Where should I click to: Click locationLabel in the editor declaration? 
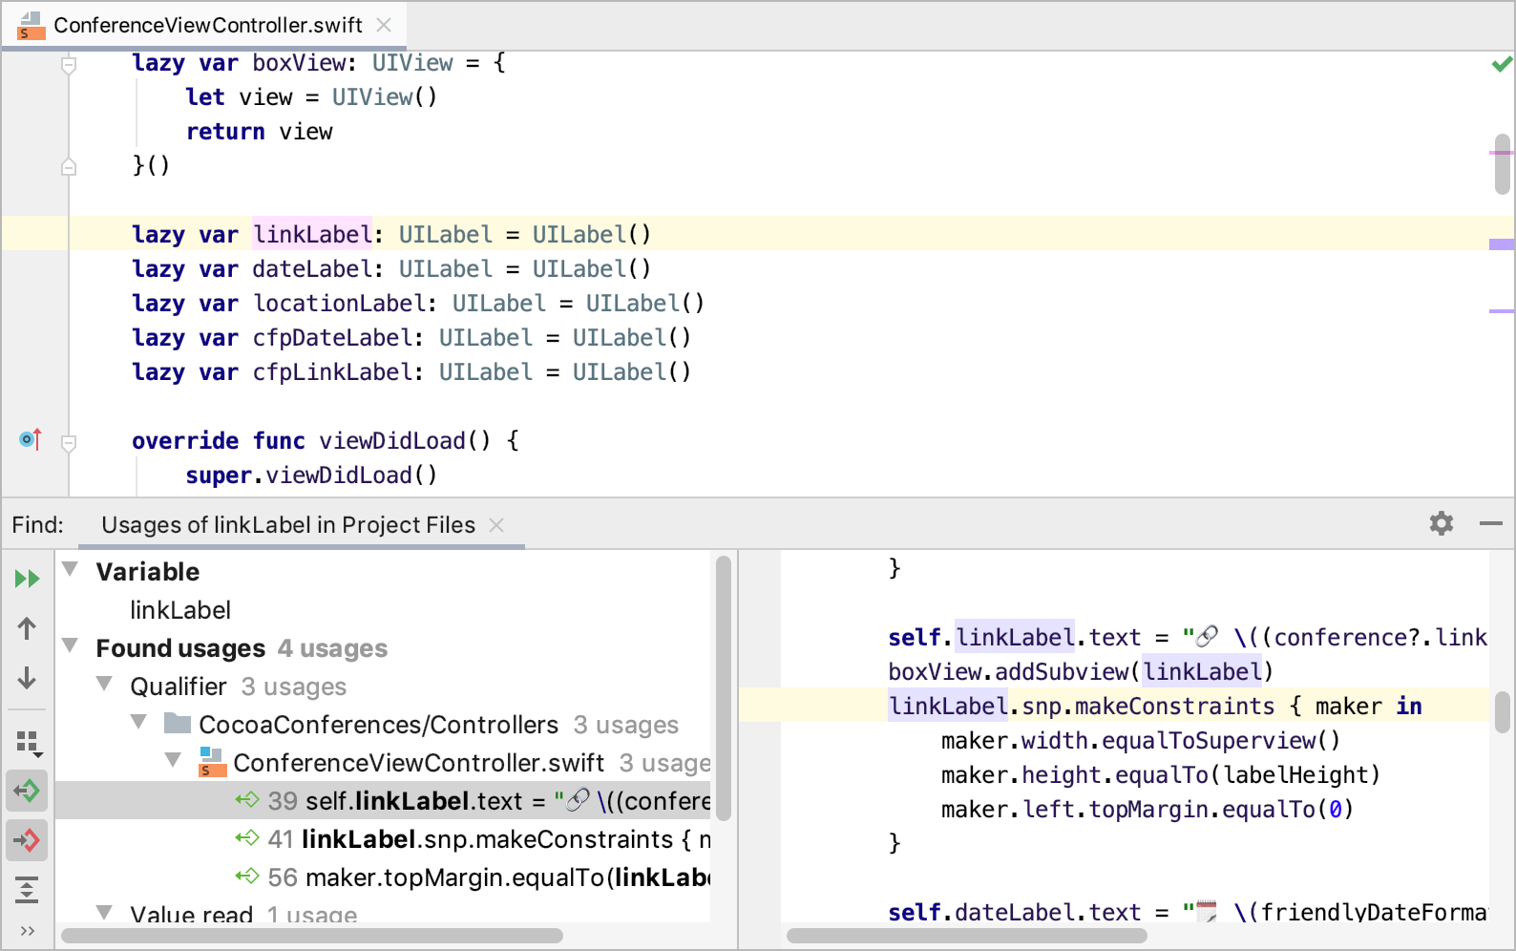click(x=339, y=303)
